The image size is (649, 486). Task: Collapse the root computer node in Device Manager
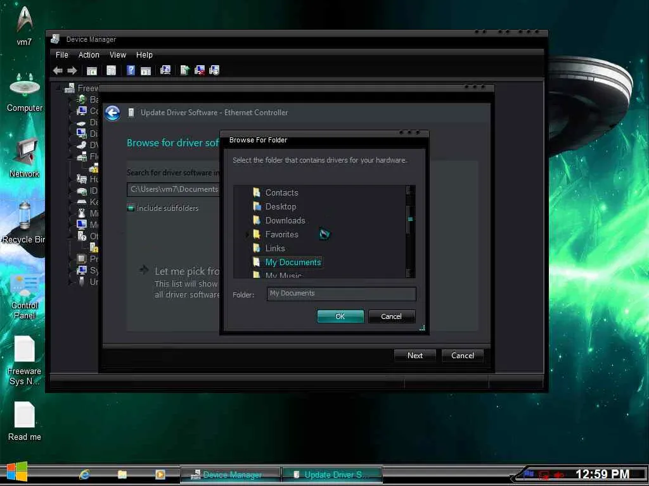point(59,88)
